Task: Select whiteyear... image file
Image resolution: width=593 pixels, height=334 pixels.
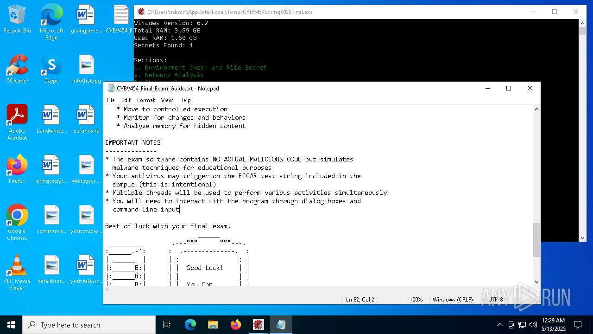Action: (86, 169)
